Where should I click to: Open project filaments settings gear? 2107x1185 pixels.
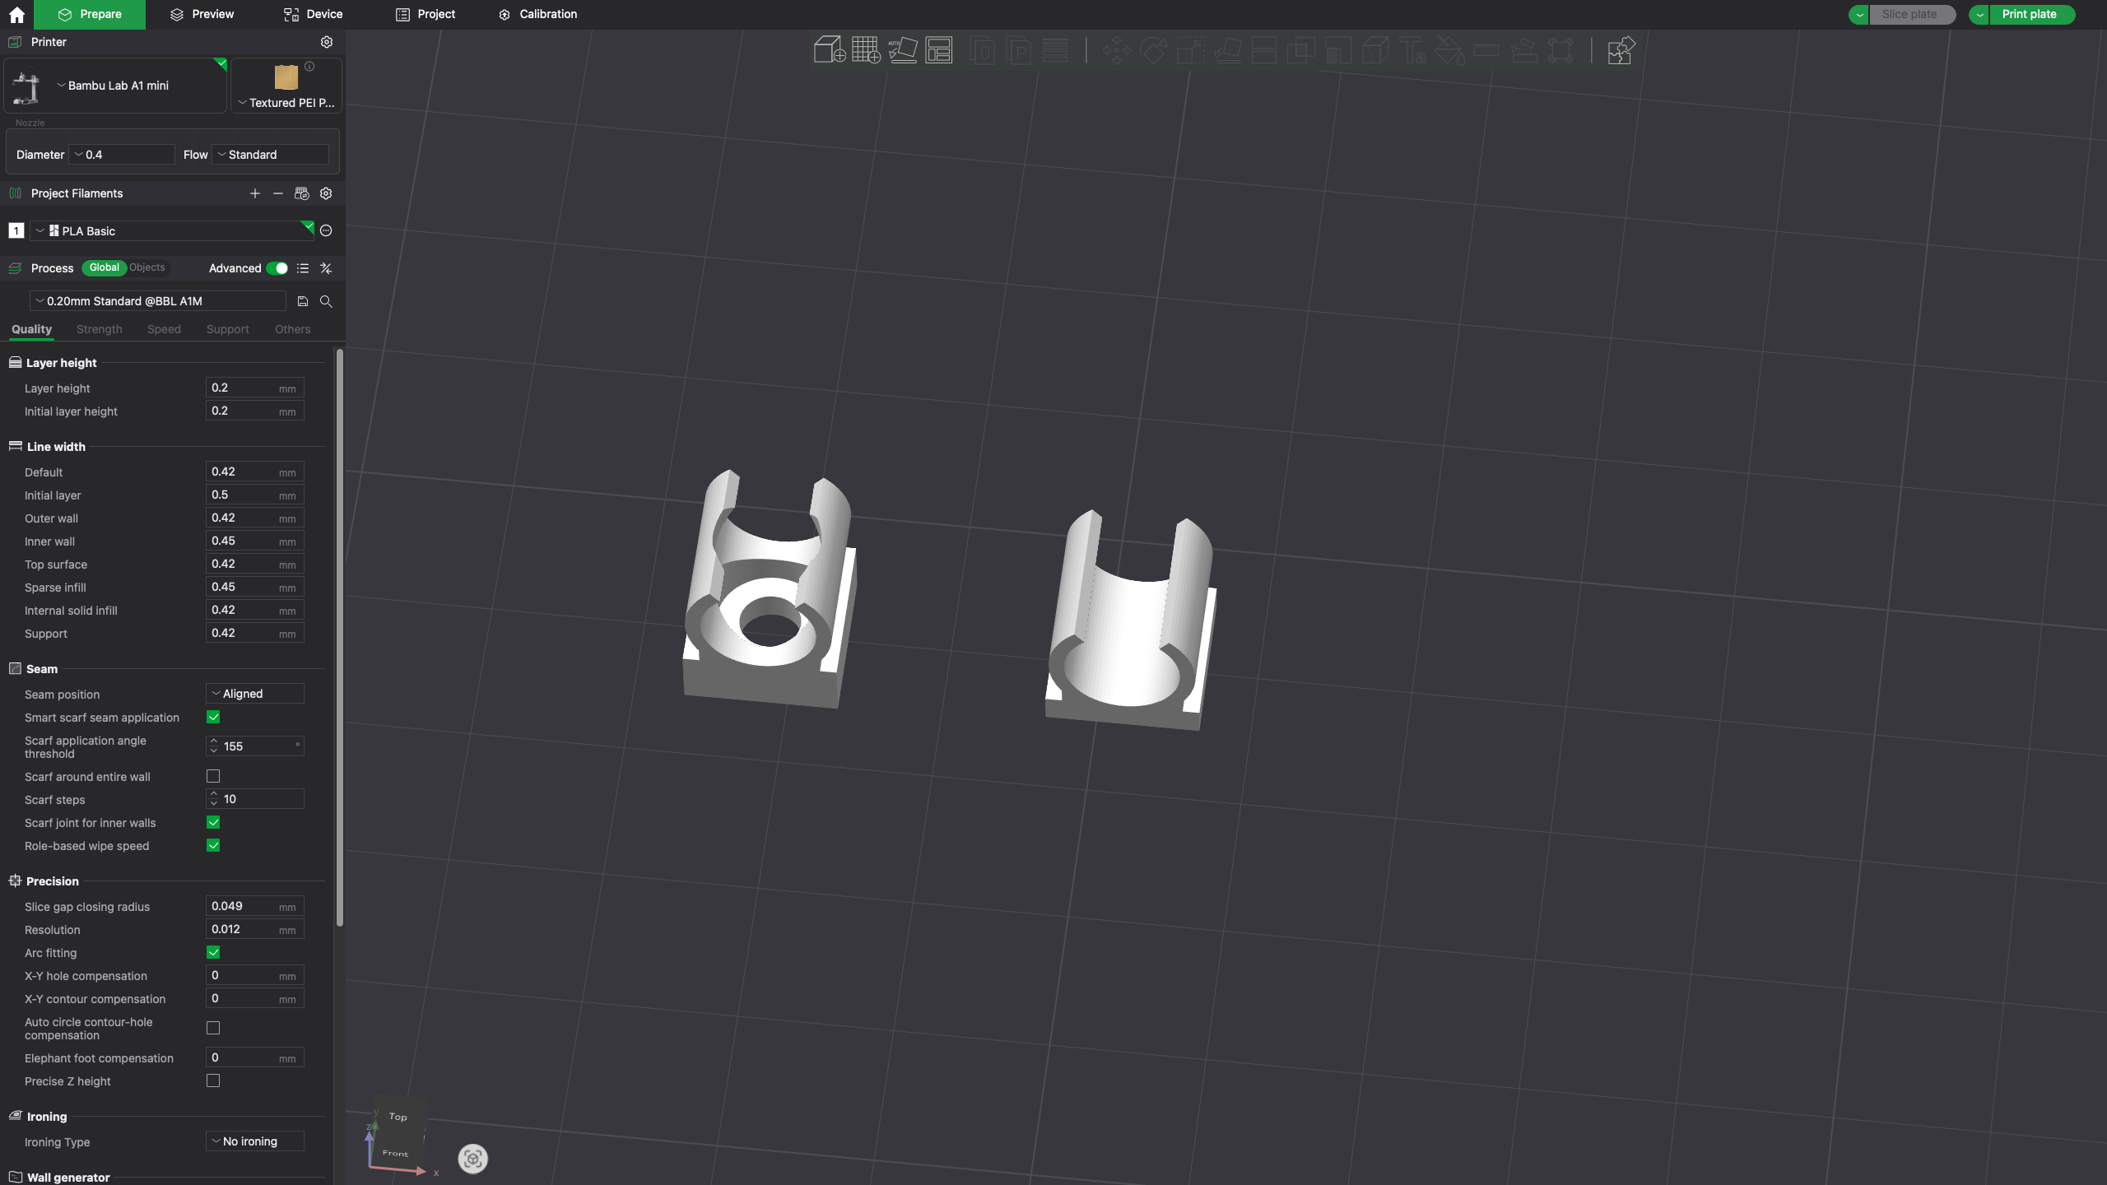326,193
